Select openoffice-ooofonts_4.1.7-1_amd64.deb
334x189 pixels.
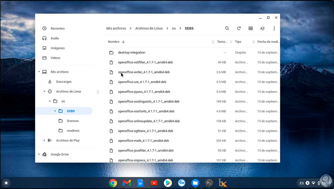point(192,111)
